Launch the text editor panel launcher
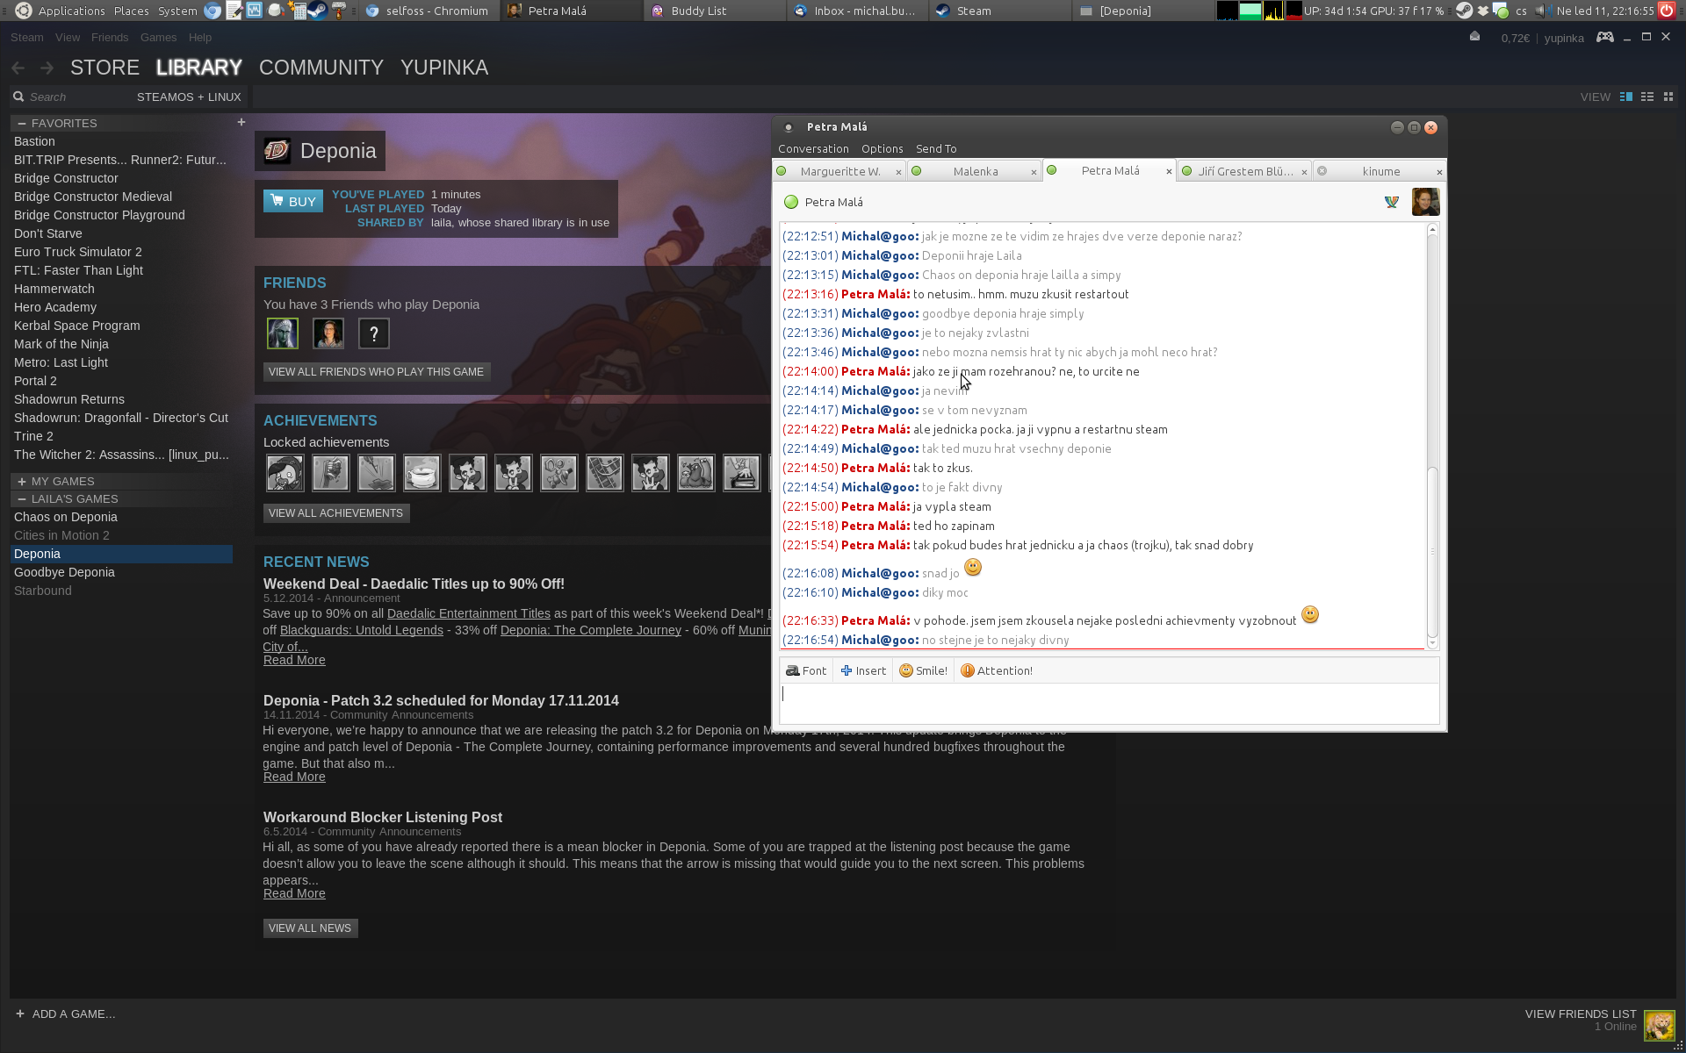 pos(234,11)
